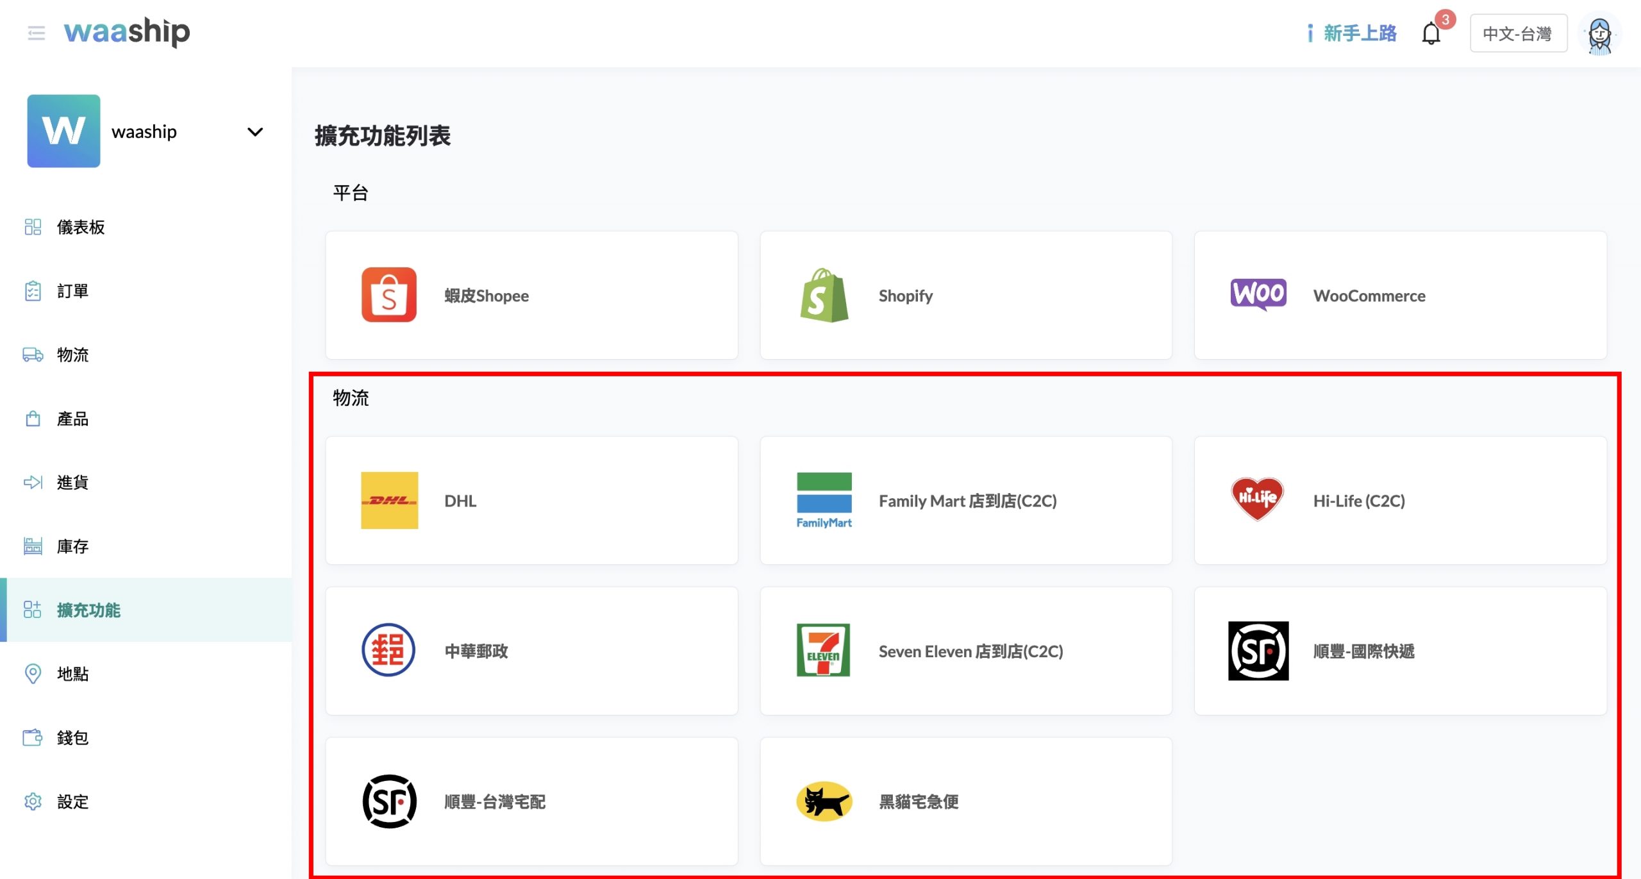Click the waaship W workspace thumbnail

(x=63, y=131)
